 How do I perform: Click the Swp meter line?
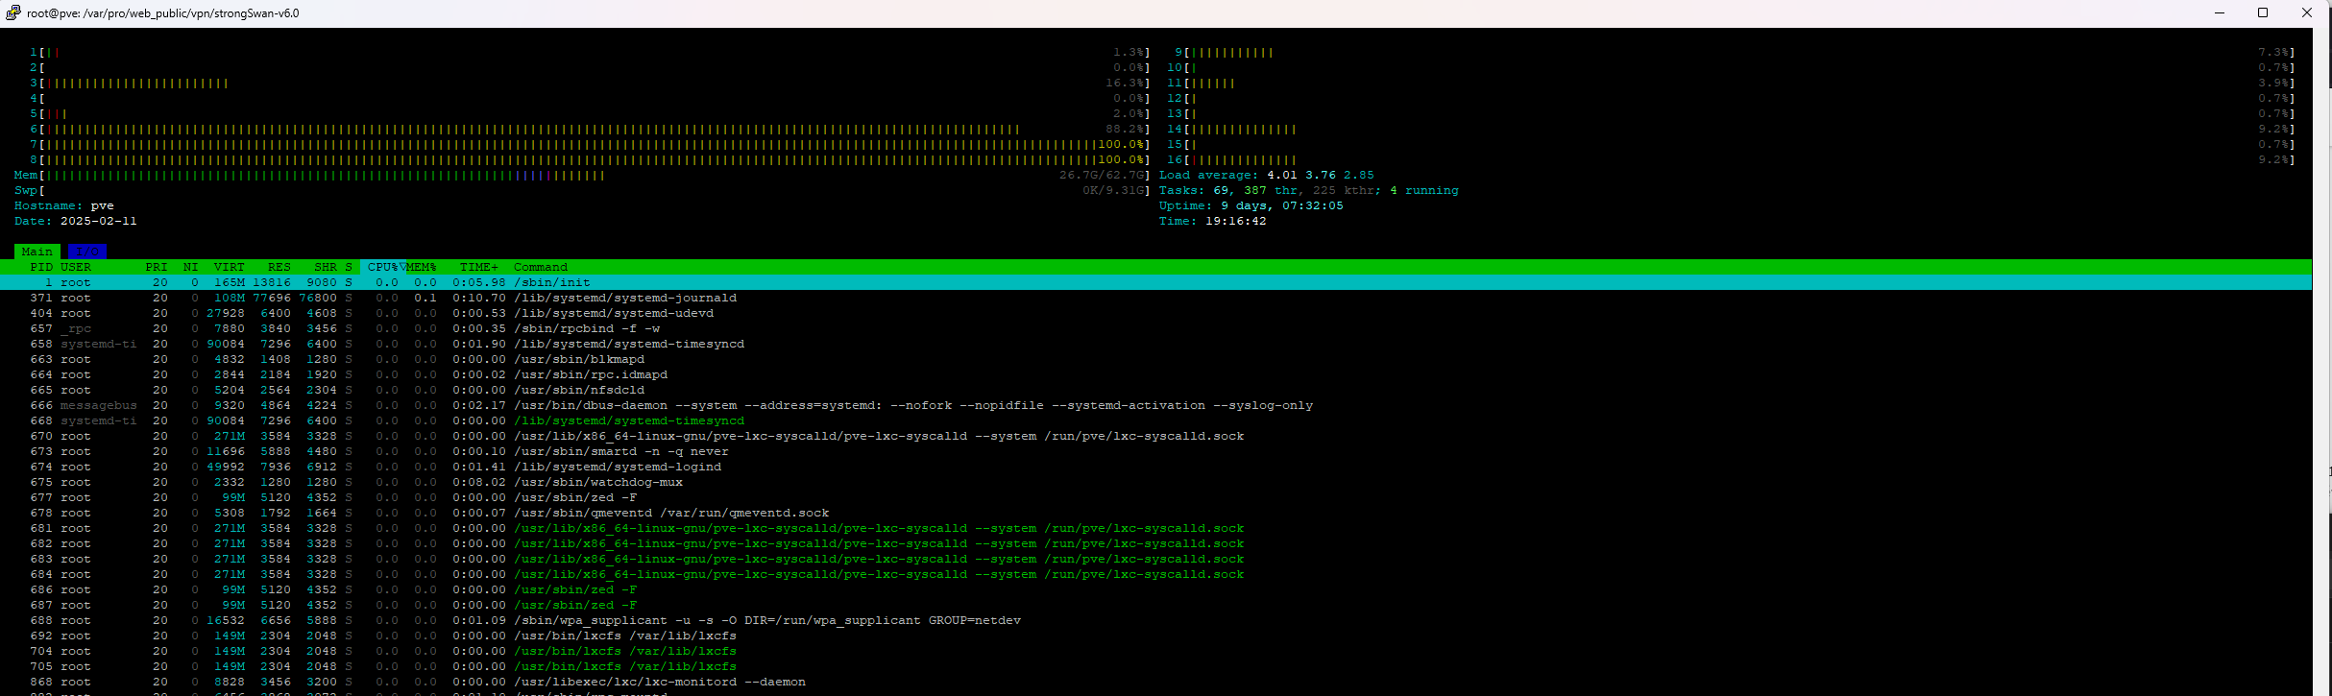582,190
